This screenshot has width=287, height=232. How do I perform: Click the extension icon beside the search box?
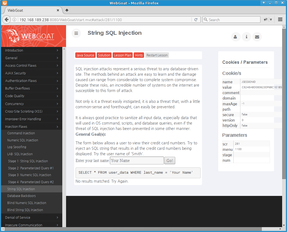(266, 20)
